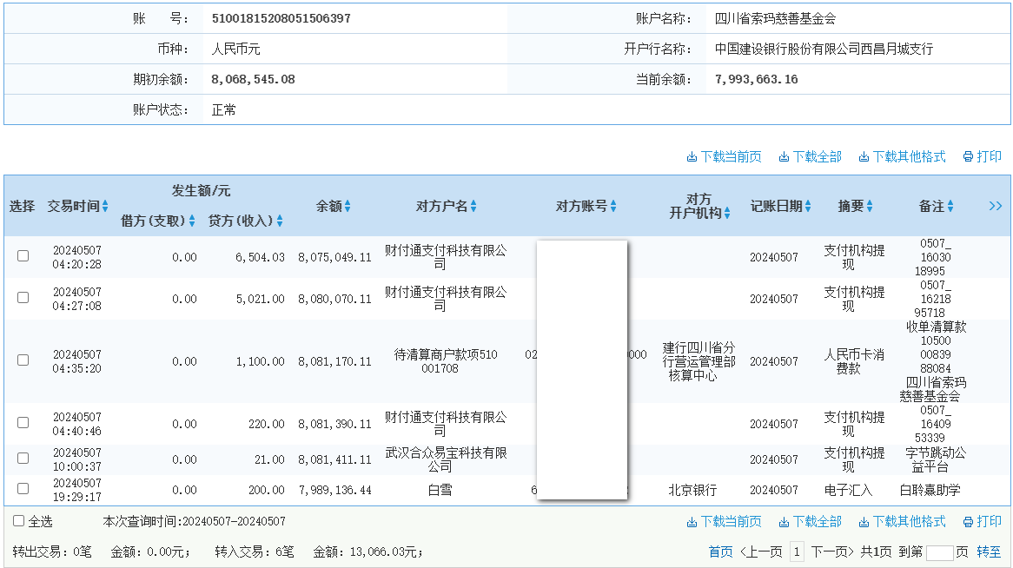Click income amount 5,021.00
Screen dimensions: 1013x568
[260, 299]
